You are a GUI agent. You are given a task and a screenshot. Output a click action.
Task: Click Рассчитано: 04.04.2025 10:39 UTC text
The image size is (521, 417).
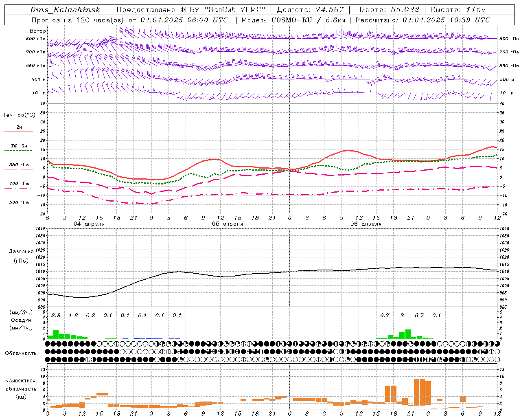(422, 20)
